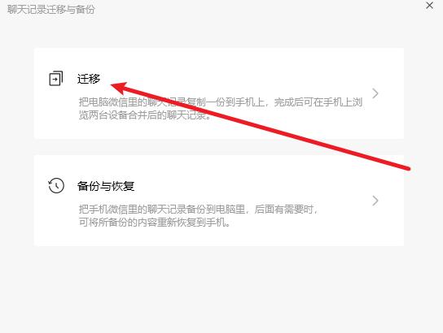443x333 pixels.
Task: Click the X icon at window corner
Action: click(x=429, y=6)
